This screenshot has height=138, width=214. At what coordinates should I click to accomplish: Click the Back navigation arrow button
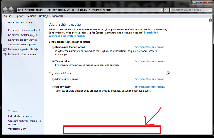point(5,10)
